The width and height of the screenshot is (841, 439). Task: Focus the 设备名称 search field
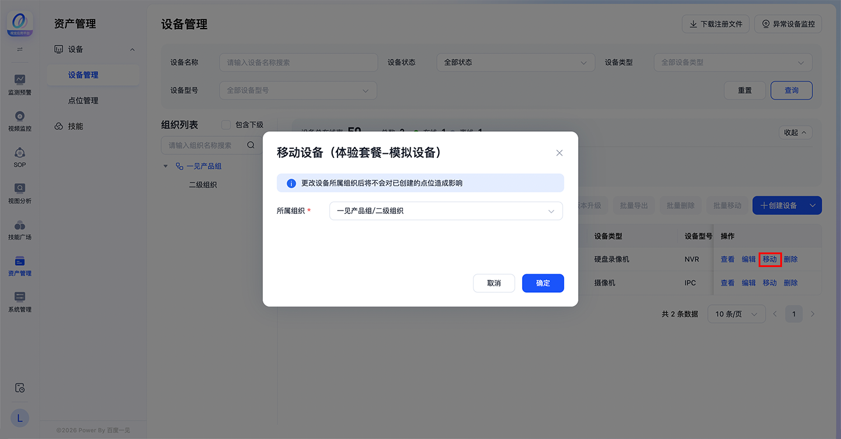[x=298, y=62]
